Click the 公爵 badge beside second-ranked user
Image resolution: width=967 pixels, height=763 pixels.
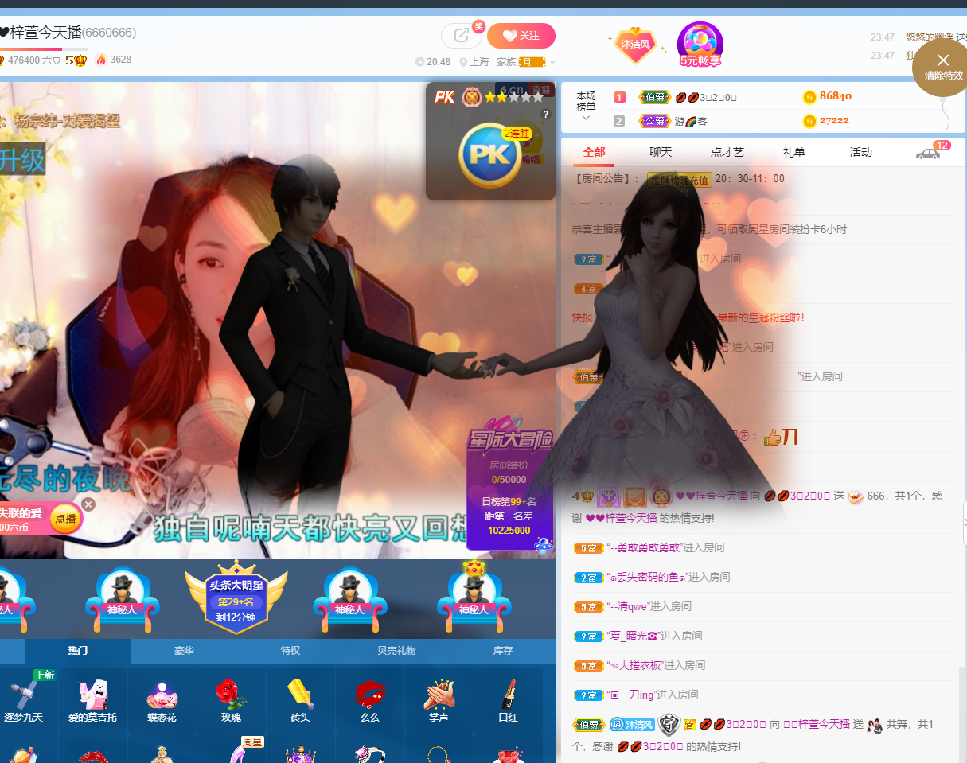[x=654, y=122]
